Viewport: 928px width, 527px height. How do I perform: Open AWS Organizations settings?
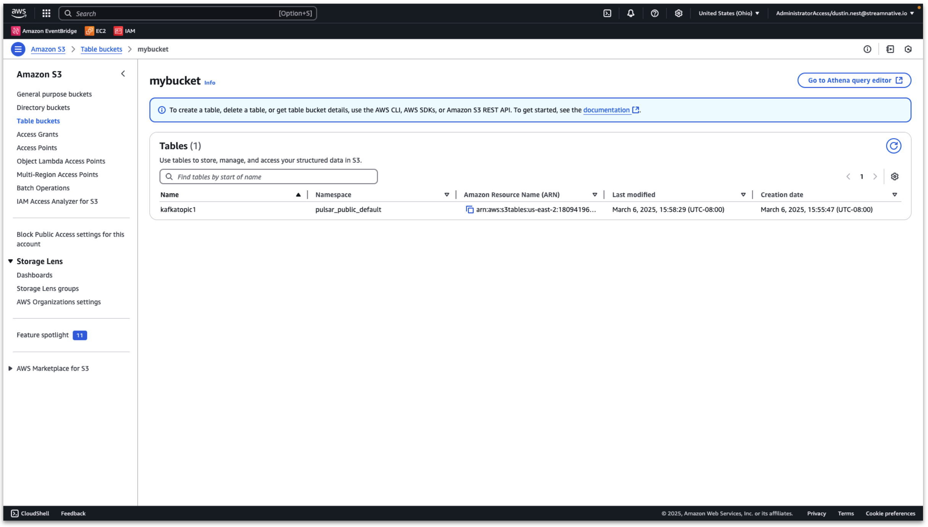coord(59,302)
